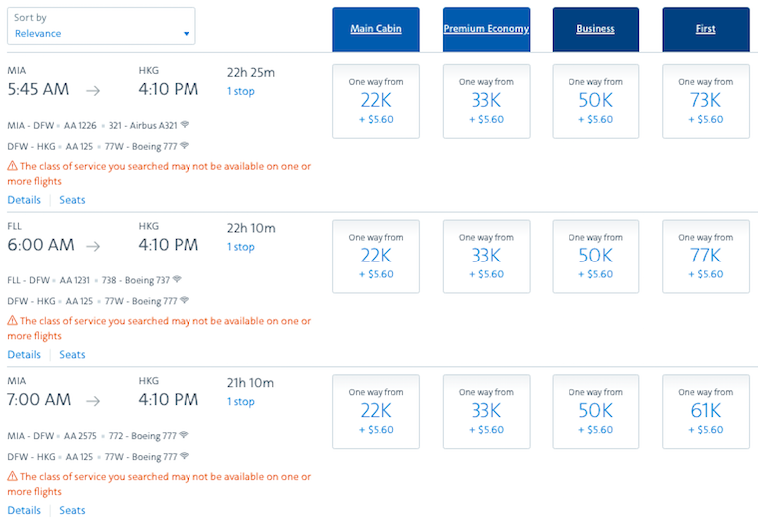Viewport: 758px width, 522px height.
Task: Click the warning triangle icon on the 5:45 AM flight
Action: (x=13, y=166)
